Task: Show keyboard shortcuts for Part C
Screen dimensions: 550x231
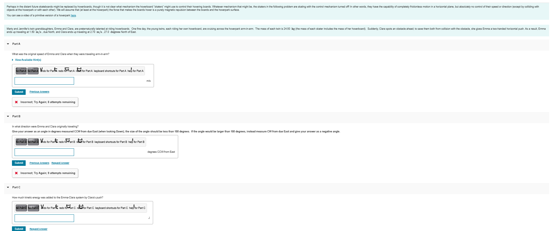Action: 111,208
